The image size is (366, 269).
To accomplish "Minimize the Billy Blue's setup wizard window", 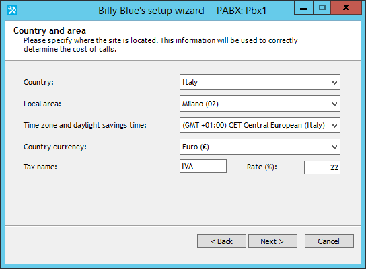I will (x=303, y=8).
